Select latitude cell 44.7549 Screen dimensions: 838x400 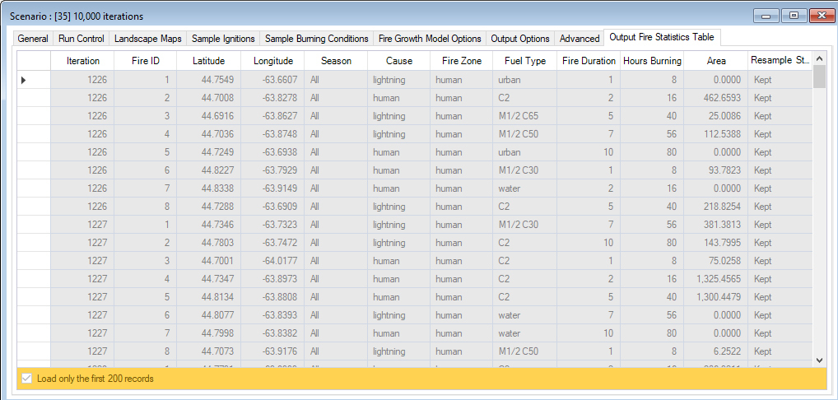(x=209, y=80)
